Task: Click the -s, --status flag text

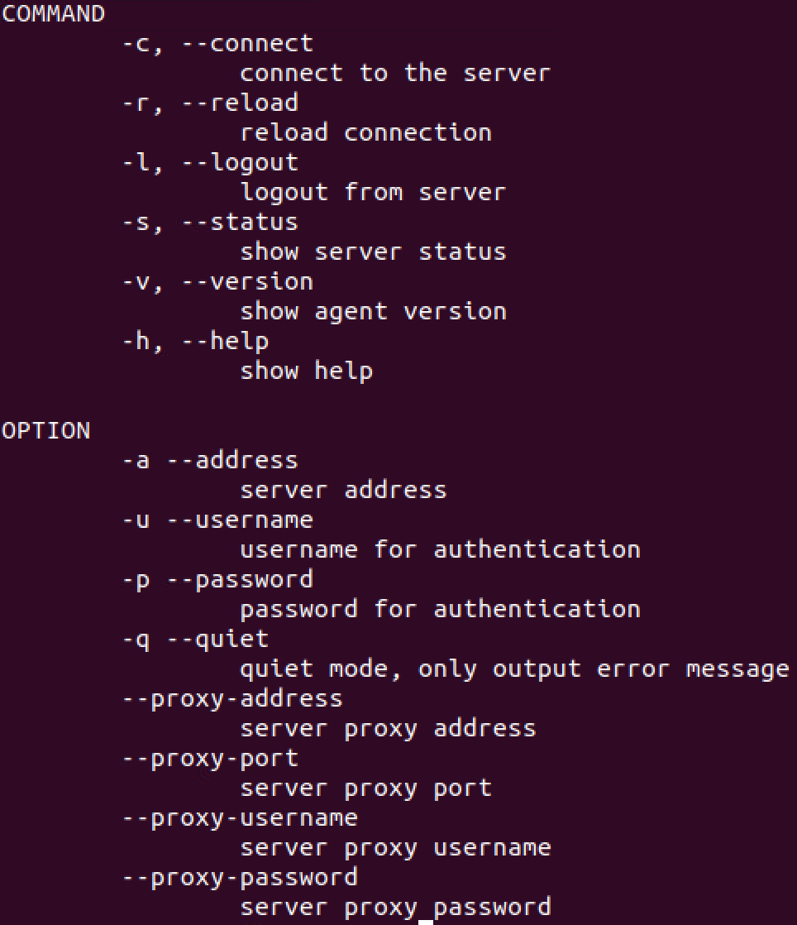Action: [x=210, y=223]
